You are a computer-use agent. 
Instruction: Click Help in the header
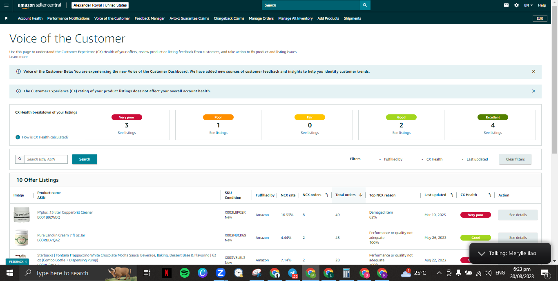click(542, 5)
